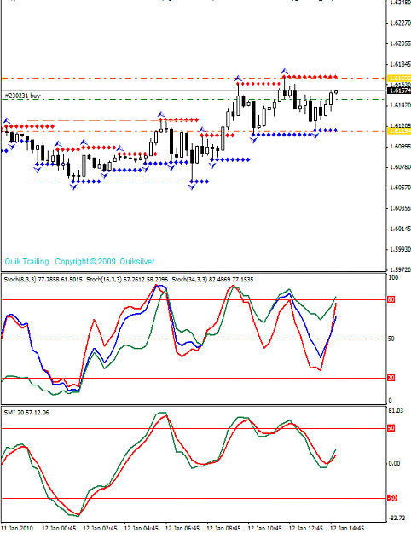Click the 1.62270 price scale label
Screen dimensions: 411x533
point(400,23)
